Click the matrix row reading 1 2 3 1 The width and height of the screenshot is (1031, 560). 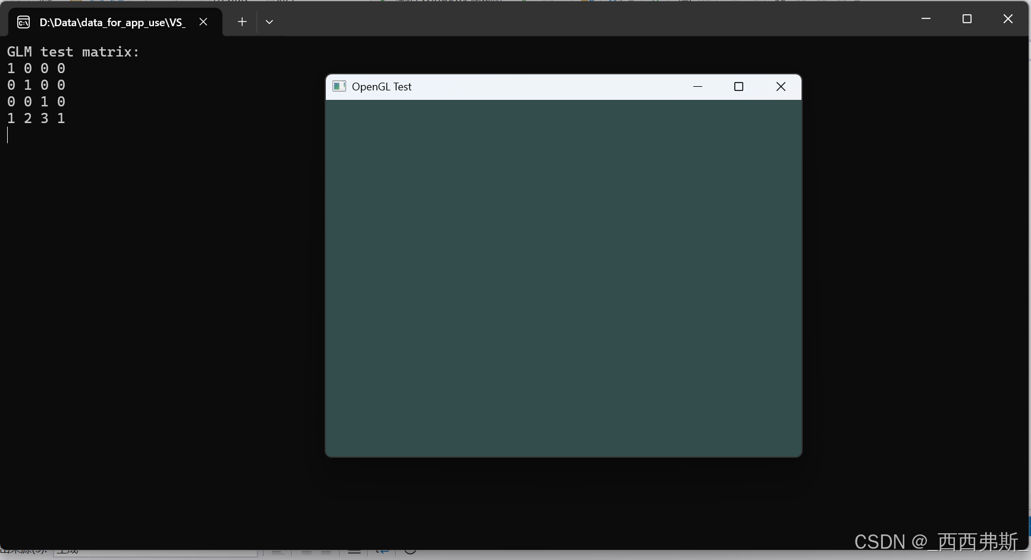click(36, 119)
